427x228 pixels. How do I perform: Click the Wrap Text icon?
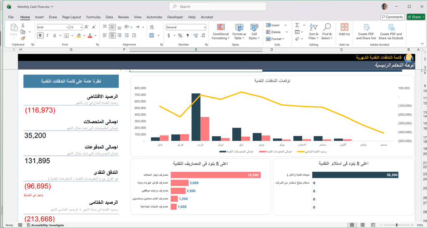point(152,27)
